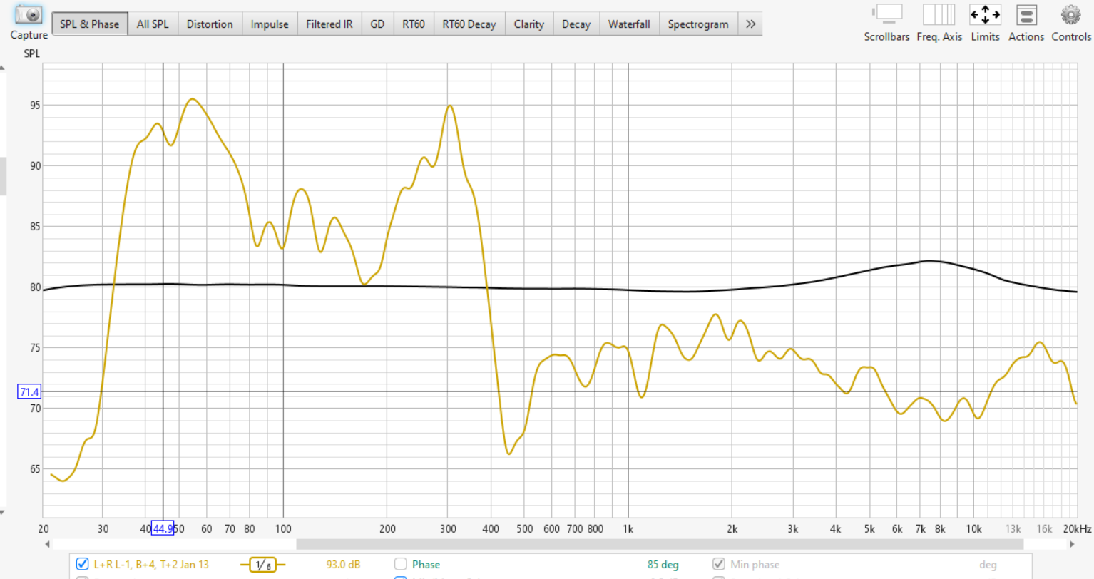Click the 44.9 frequency cursor value box
The width and height of the screenshot is (1094, 579).
click(x=163, y=528)
